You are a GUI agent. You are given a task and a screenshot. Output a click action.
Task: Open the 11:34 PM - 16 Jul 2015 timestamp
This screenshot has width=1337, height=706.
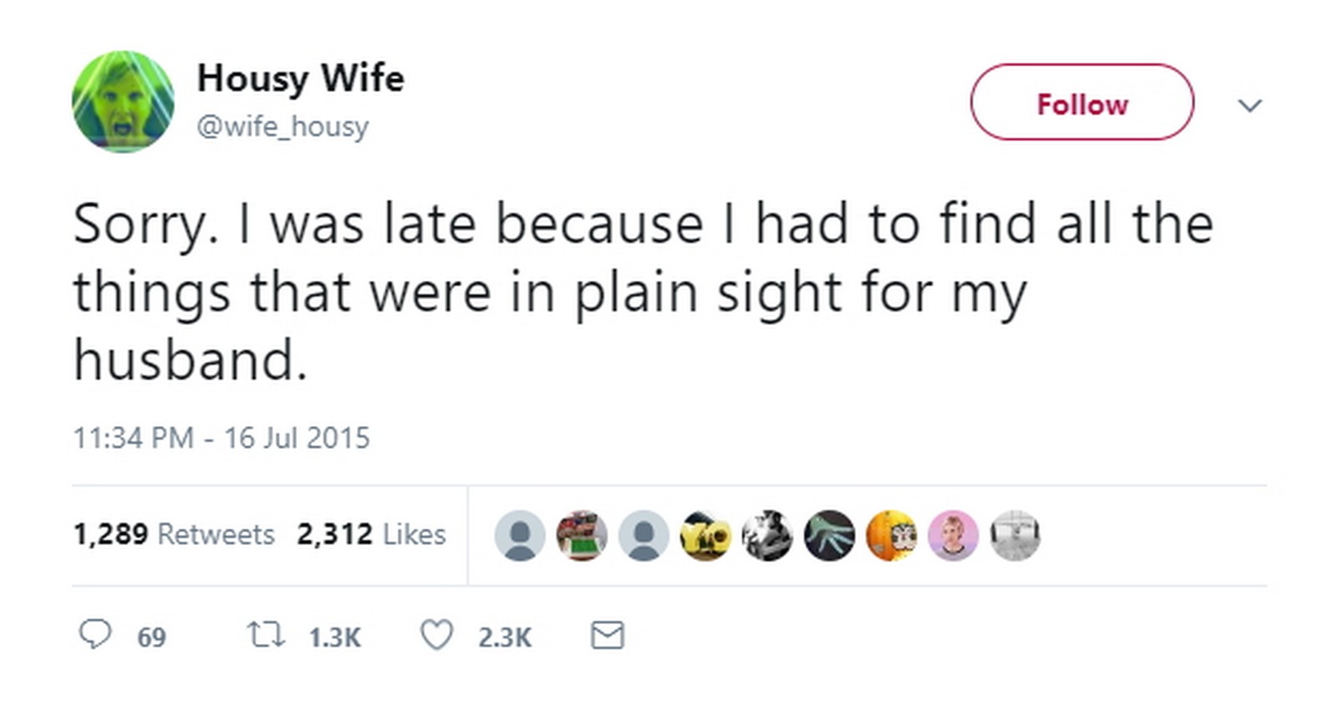[221, 438]
